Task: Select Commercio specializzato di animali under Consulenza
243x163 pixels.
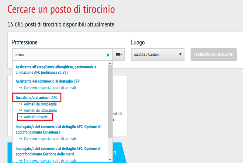Action: tap(50, 139)
